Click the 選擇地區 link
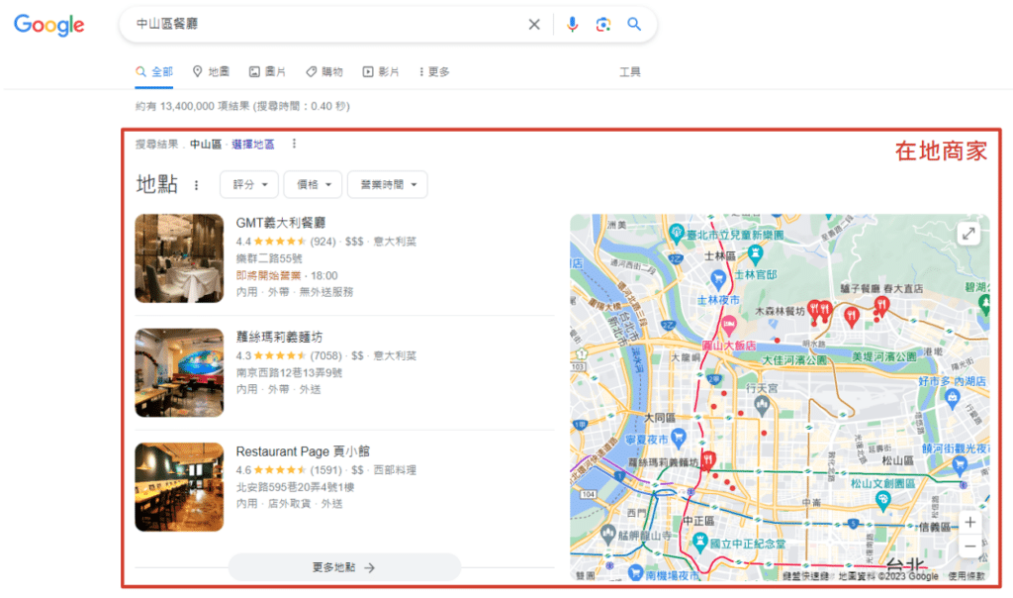Screen dimensions: 1013x598 pos(253,145)
